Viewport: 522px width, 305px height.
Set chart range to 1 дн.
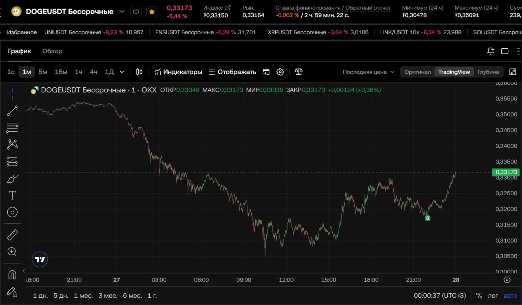40,296
